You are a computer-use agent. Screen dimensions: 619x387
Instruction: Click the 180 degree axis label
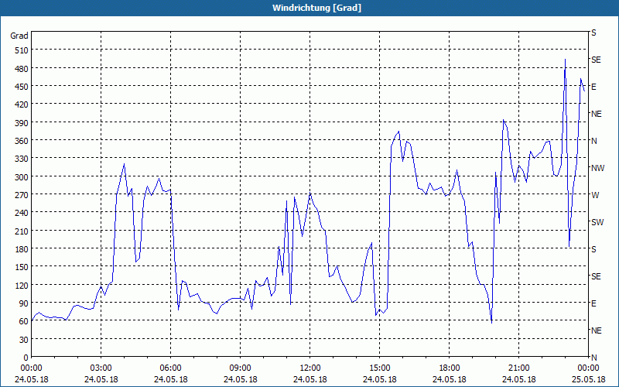22,249
